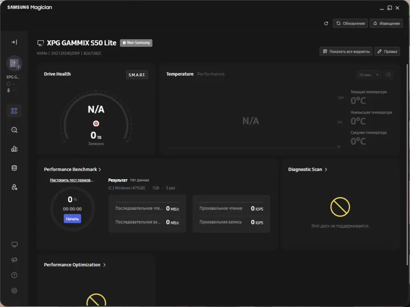The height and width of the screenshot is (307, 410).
Task: Expand Performance Benchmark via its chevron
Action: click(x=100, y=169)
